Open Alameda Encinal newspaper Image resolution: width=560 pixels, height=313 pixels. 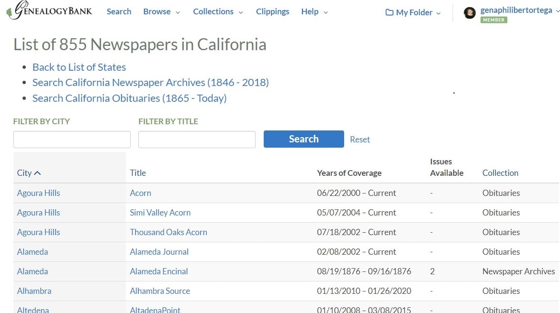(x=158, y=271)
